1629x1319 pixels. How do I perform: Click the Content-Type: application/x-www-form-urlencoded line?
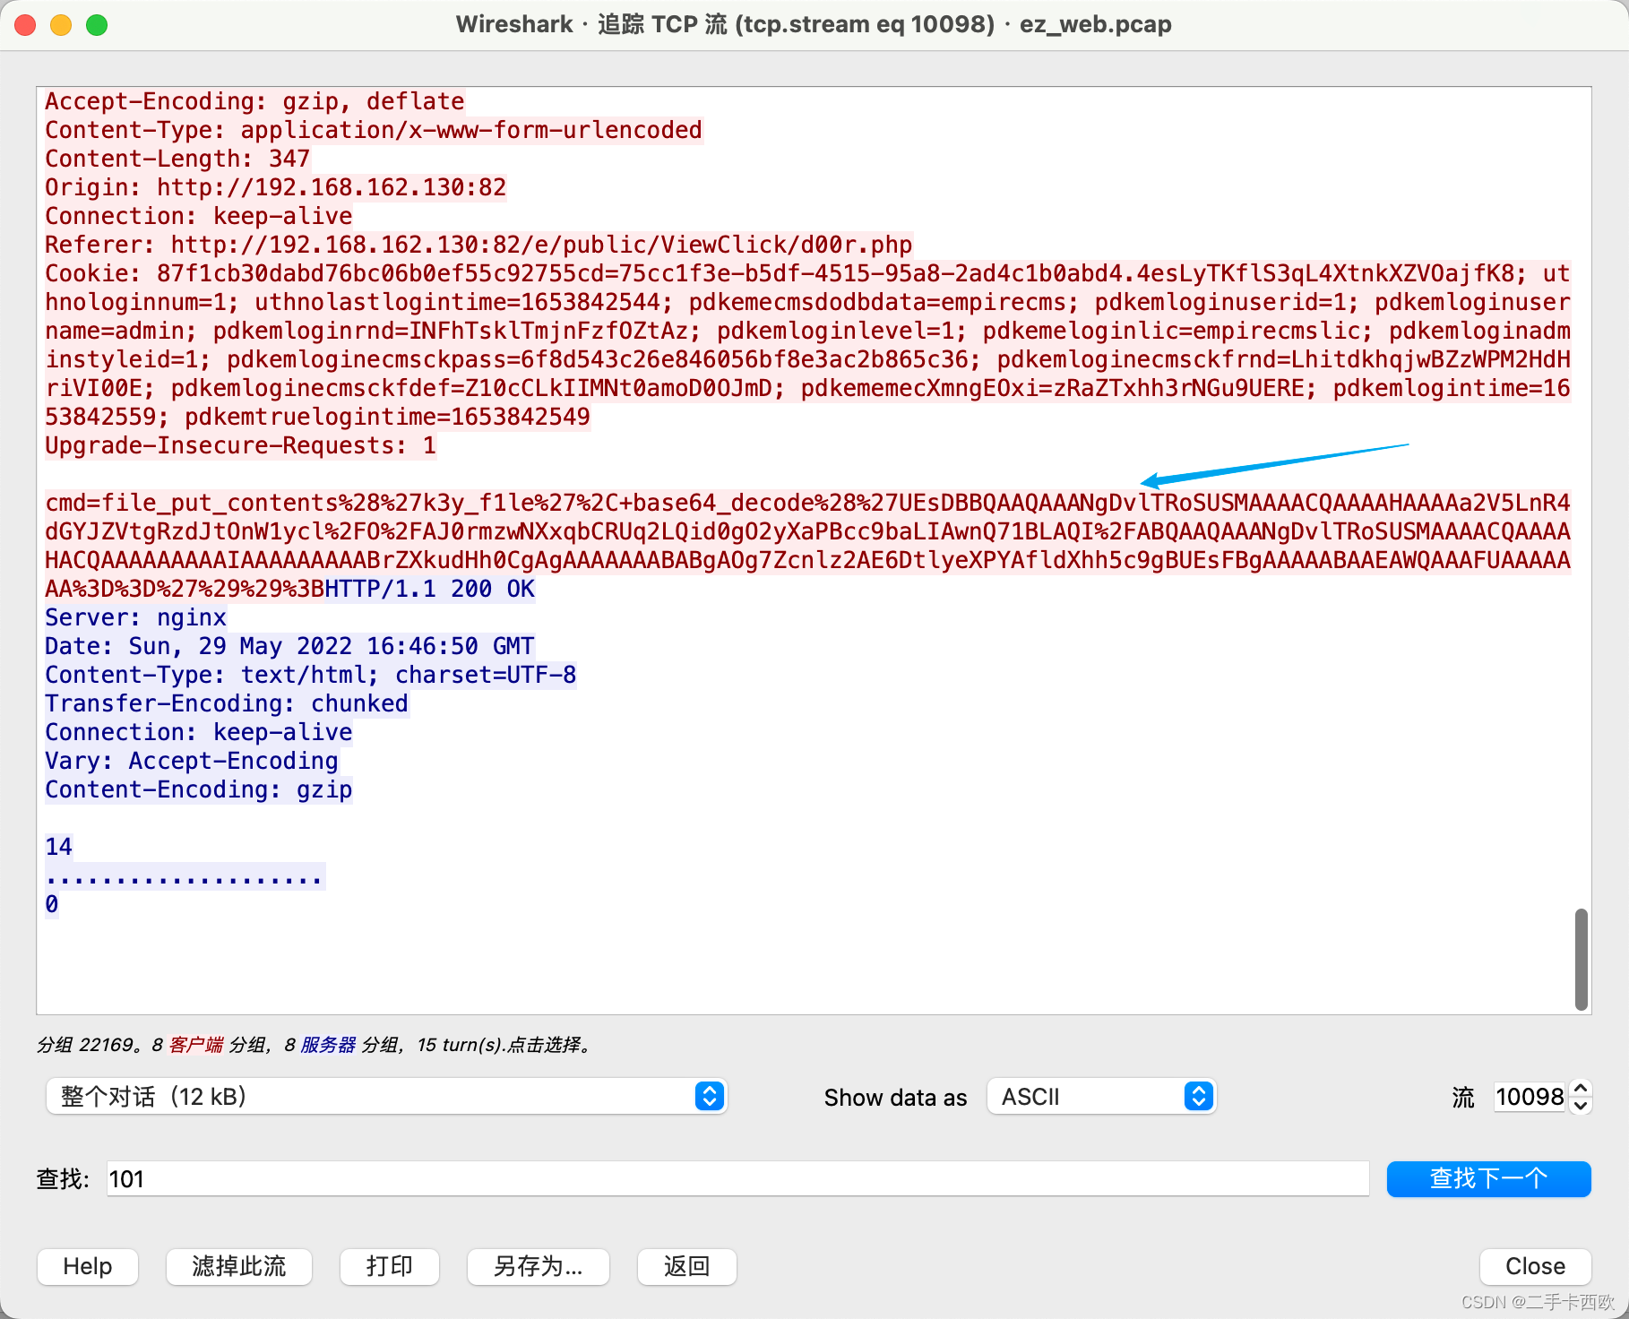click(x=374, y=130)
